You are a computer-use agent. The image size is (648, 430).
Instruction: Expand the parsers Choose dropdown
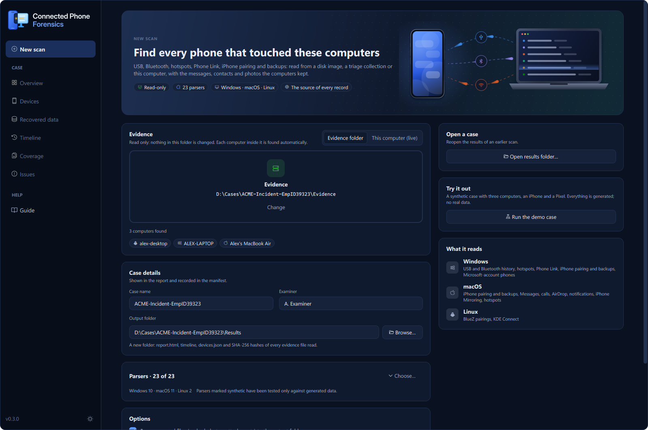pos(402,376)
